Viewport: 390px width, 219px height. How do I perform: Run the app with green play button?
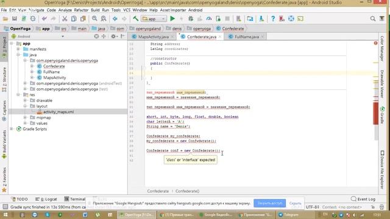[x=172, y=19]
